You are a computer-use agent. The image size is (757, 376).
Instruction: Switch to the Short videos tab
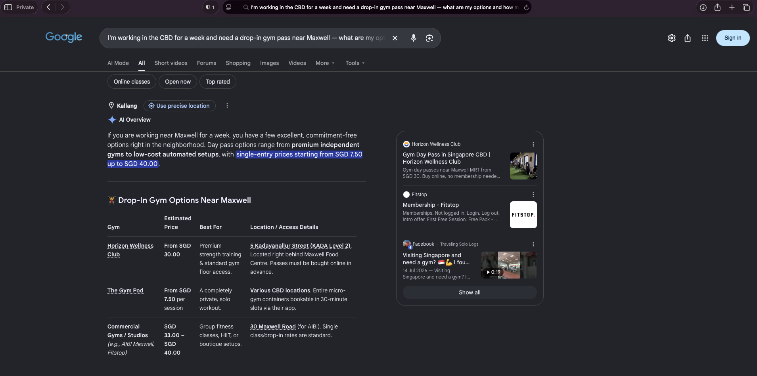171,63
